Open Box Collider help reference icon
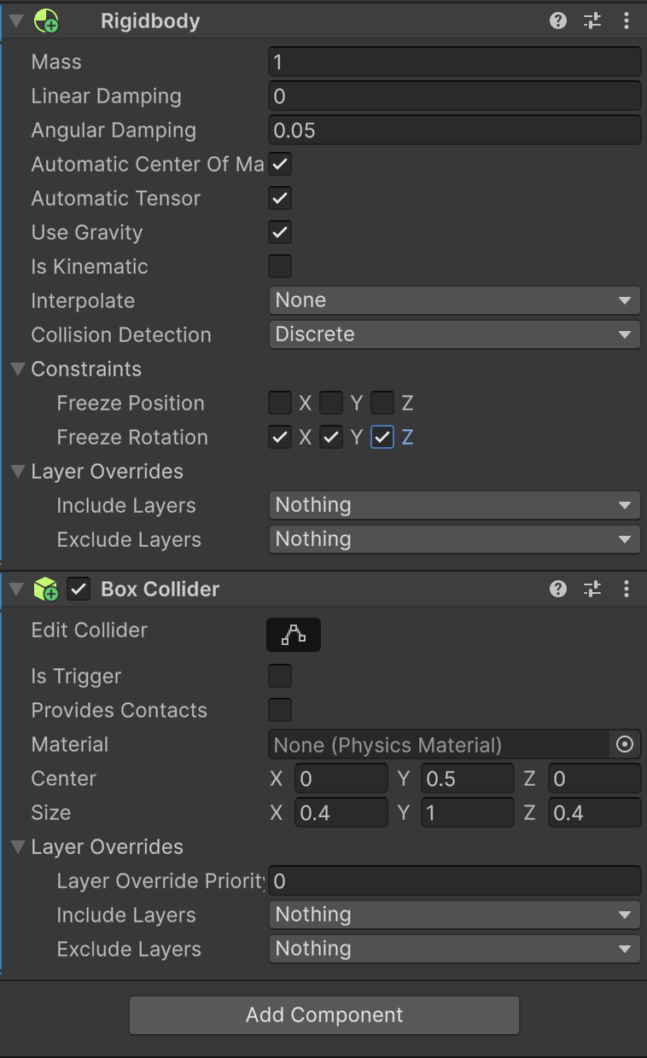The height and width of the screenshot is (1058, 647). click(558, 589)
